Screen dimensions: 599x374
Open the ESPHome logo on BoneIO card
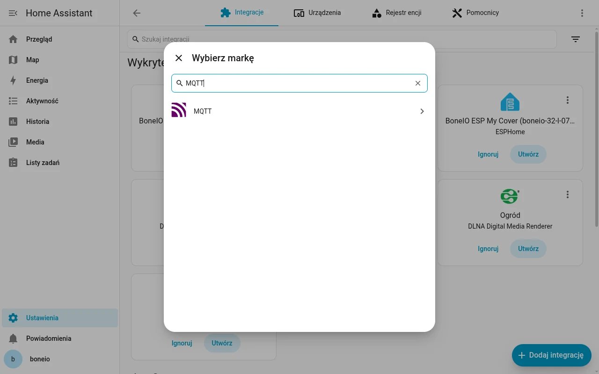tap(510, 101)
